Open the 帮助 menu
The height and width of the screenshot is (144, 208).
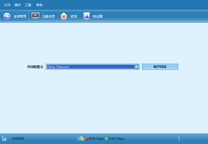pyautogui.click(x=39, y=5)
